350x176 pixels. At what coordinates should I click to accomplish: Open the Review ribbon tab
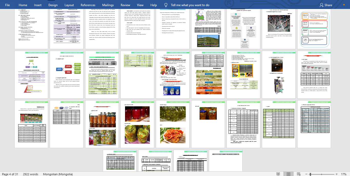[x=125, y=5]
